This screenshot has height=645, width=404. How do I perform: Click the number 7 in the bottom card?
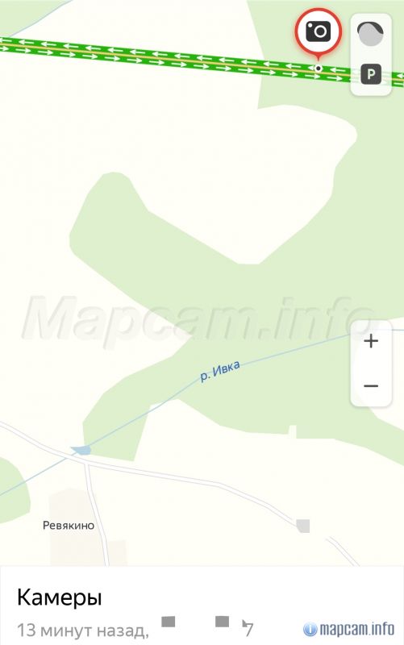(248, 629)
